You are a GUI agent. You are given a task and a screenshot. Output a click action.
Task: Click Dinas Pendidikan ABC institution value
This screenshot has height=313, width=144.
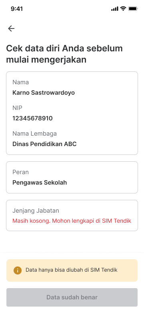[x=44, y=144]
